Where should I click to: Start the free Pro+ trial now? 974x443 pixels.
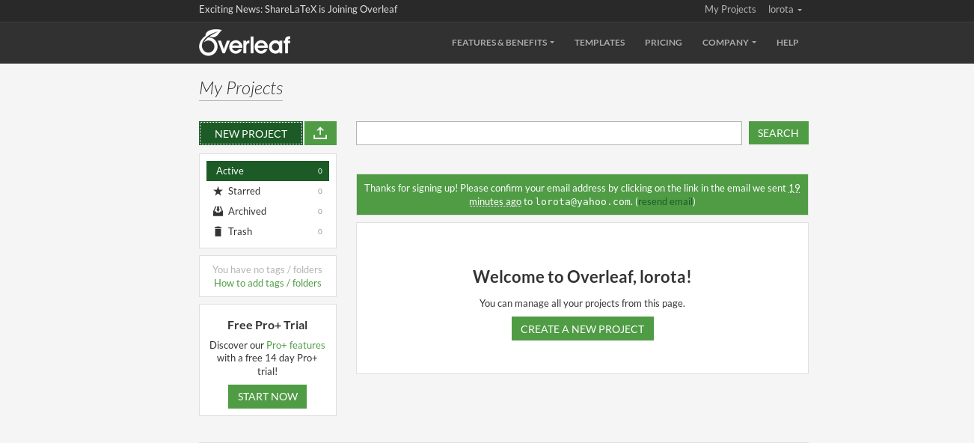pos(267,397)
